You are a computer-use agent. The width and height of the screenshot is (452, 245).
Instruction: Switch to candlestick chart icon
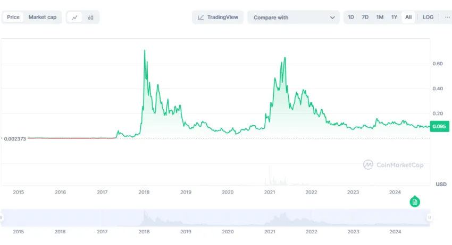[x=90, y=17]
